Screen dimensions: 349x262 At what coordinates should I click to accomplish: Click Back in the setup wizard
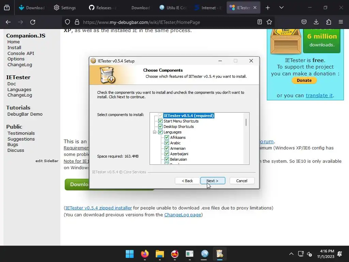pyautogui.click(x=187, y=181)
